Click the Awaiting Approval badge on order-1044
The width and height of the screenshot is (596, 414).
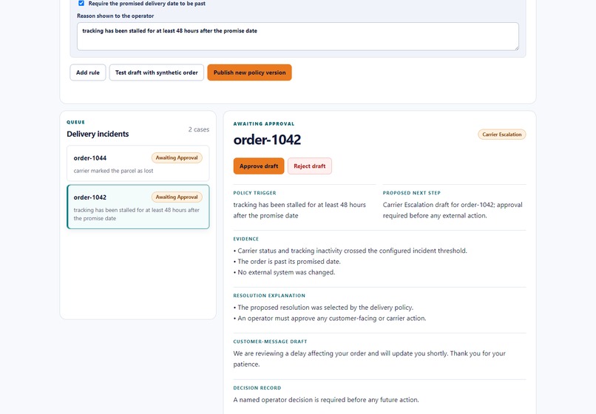pyautogui.click(x=177, y=157)
